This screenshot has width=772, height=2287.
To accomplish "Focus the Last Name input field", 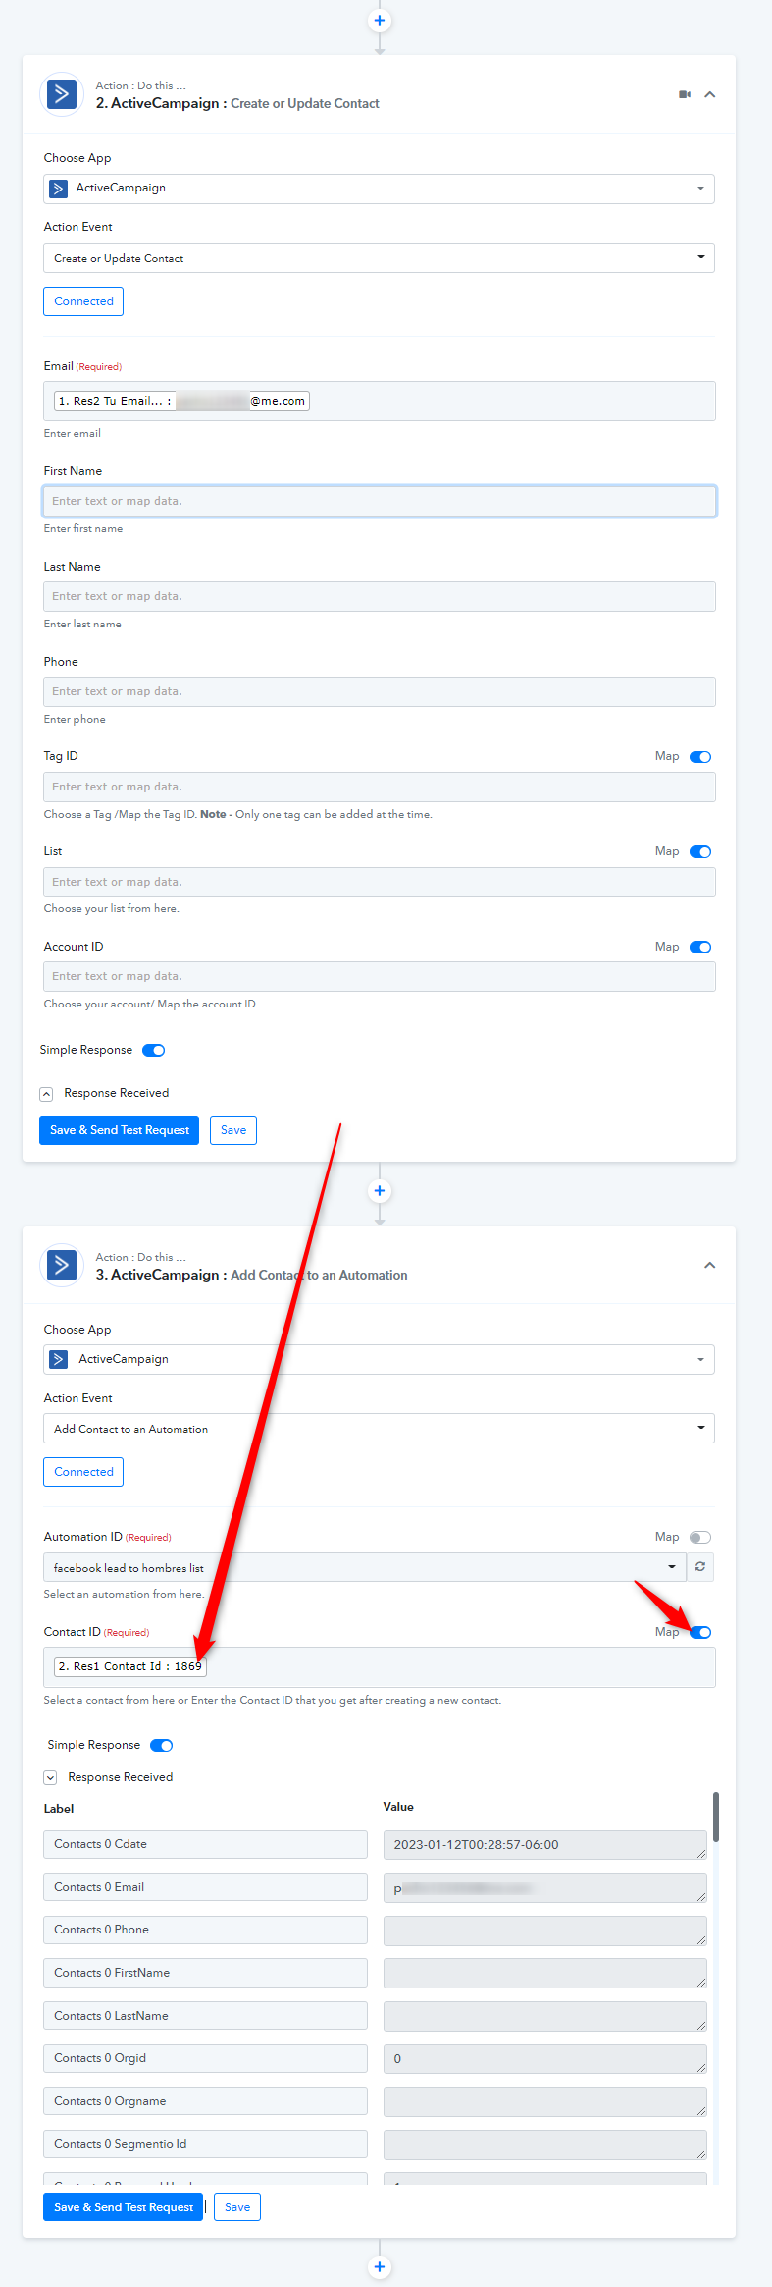I will coord(379,596).
